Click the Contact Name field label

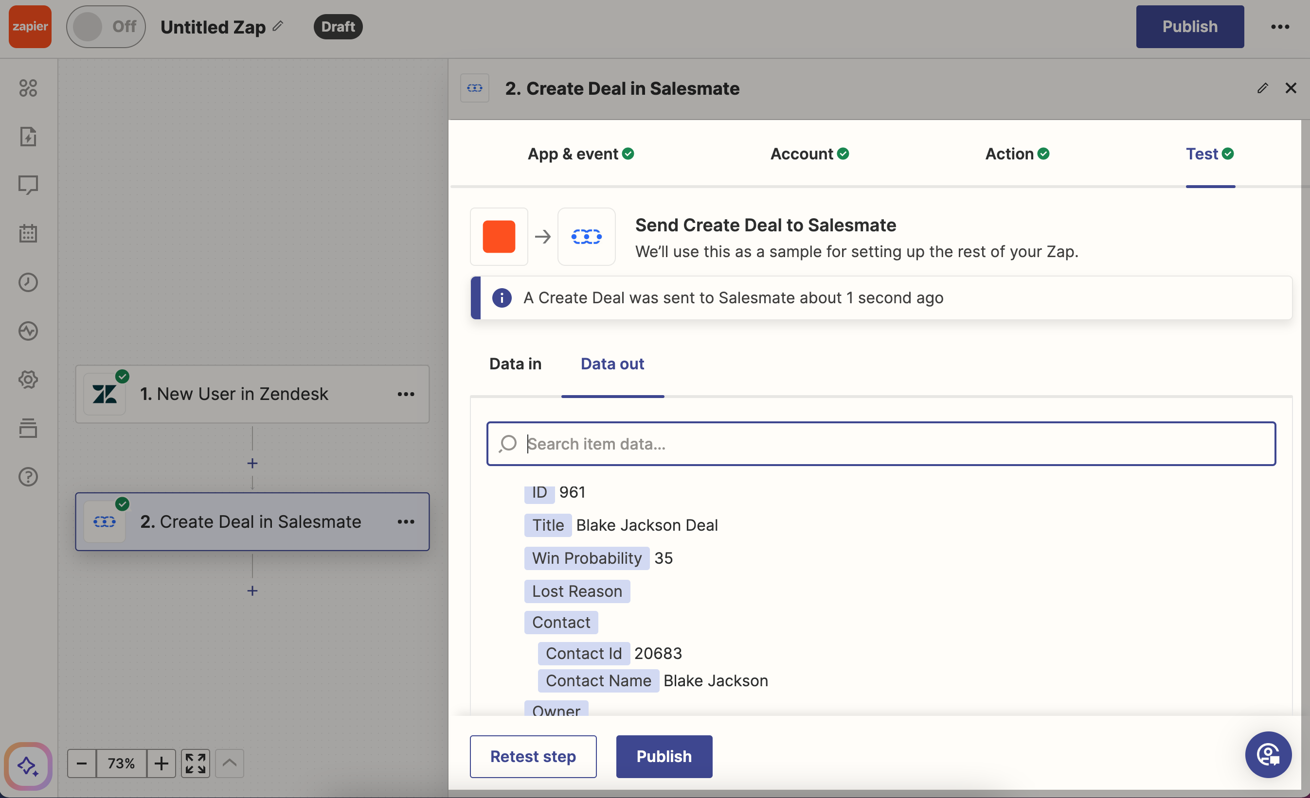(598, 680)
